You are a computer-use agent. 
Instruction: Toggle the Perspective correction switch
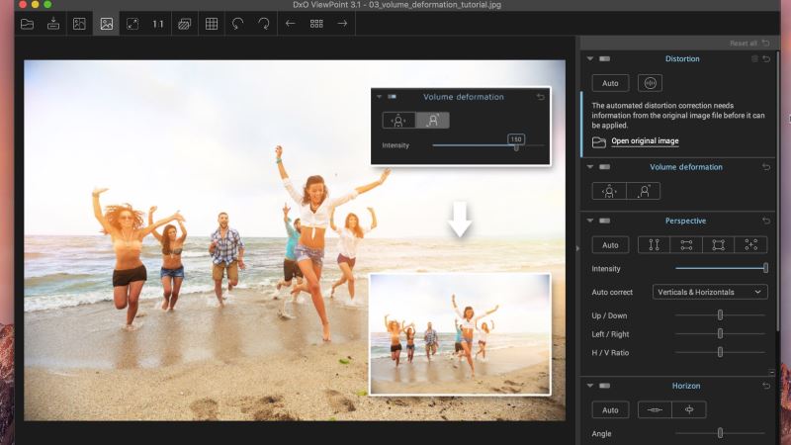tap(604, 221)
